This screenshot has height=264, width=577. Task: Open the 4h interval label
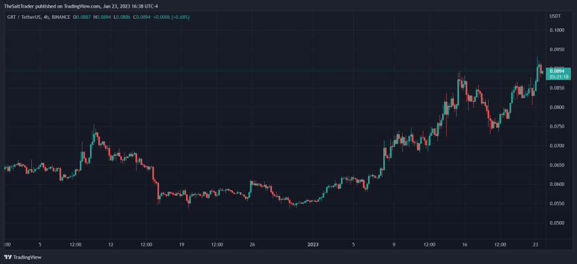[x=47, y=17]
